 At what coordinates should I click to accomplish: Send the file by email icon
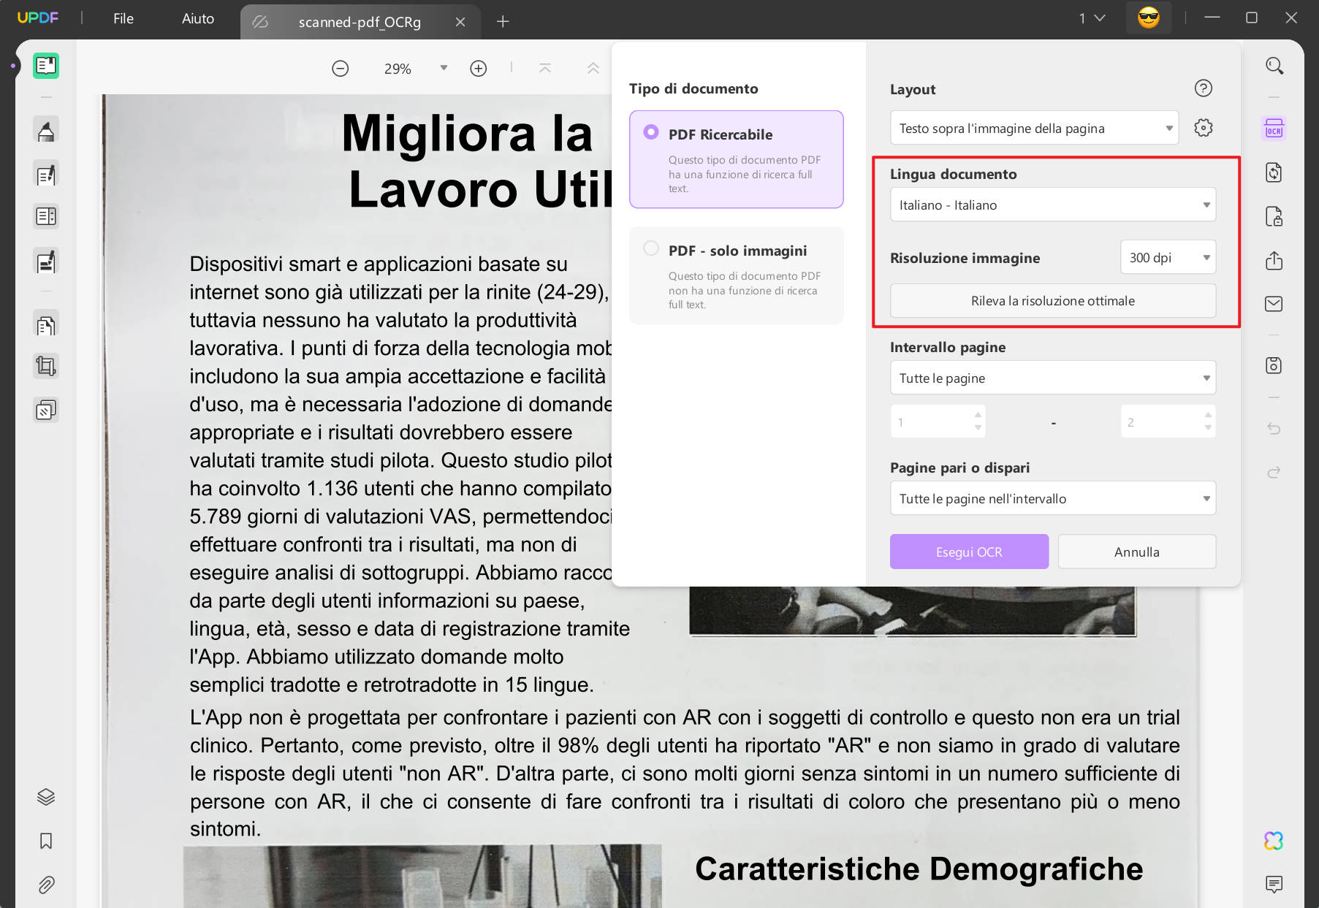[1274, 304]
